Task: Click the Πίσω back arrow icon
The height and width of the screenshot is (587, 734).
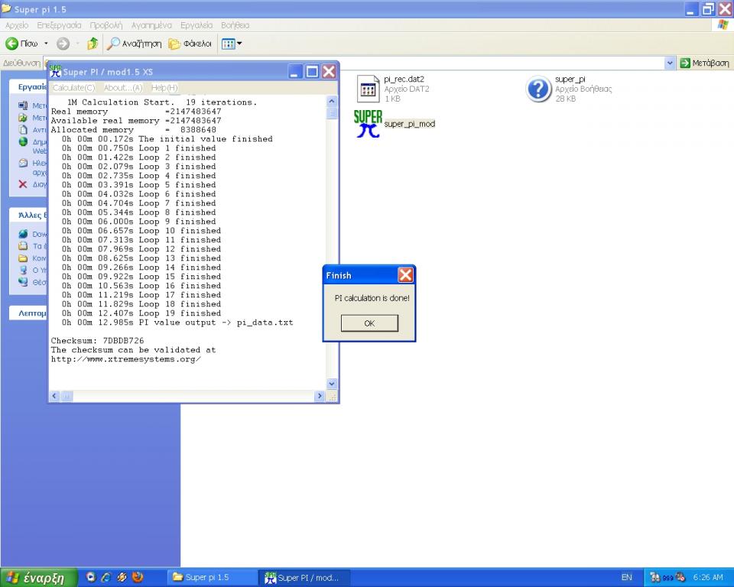Action: pyautogui.click(x=11, y=44)
